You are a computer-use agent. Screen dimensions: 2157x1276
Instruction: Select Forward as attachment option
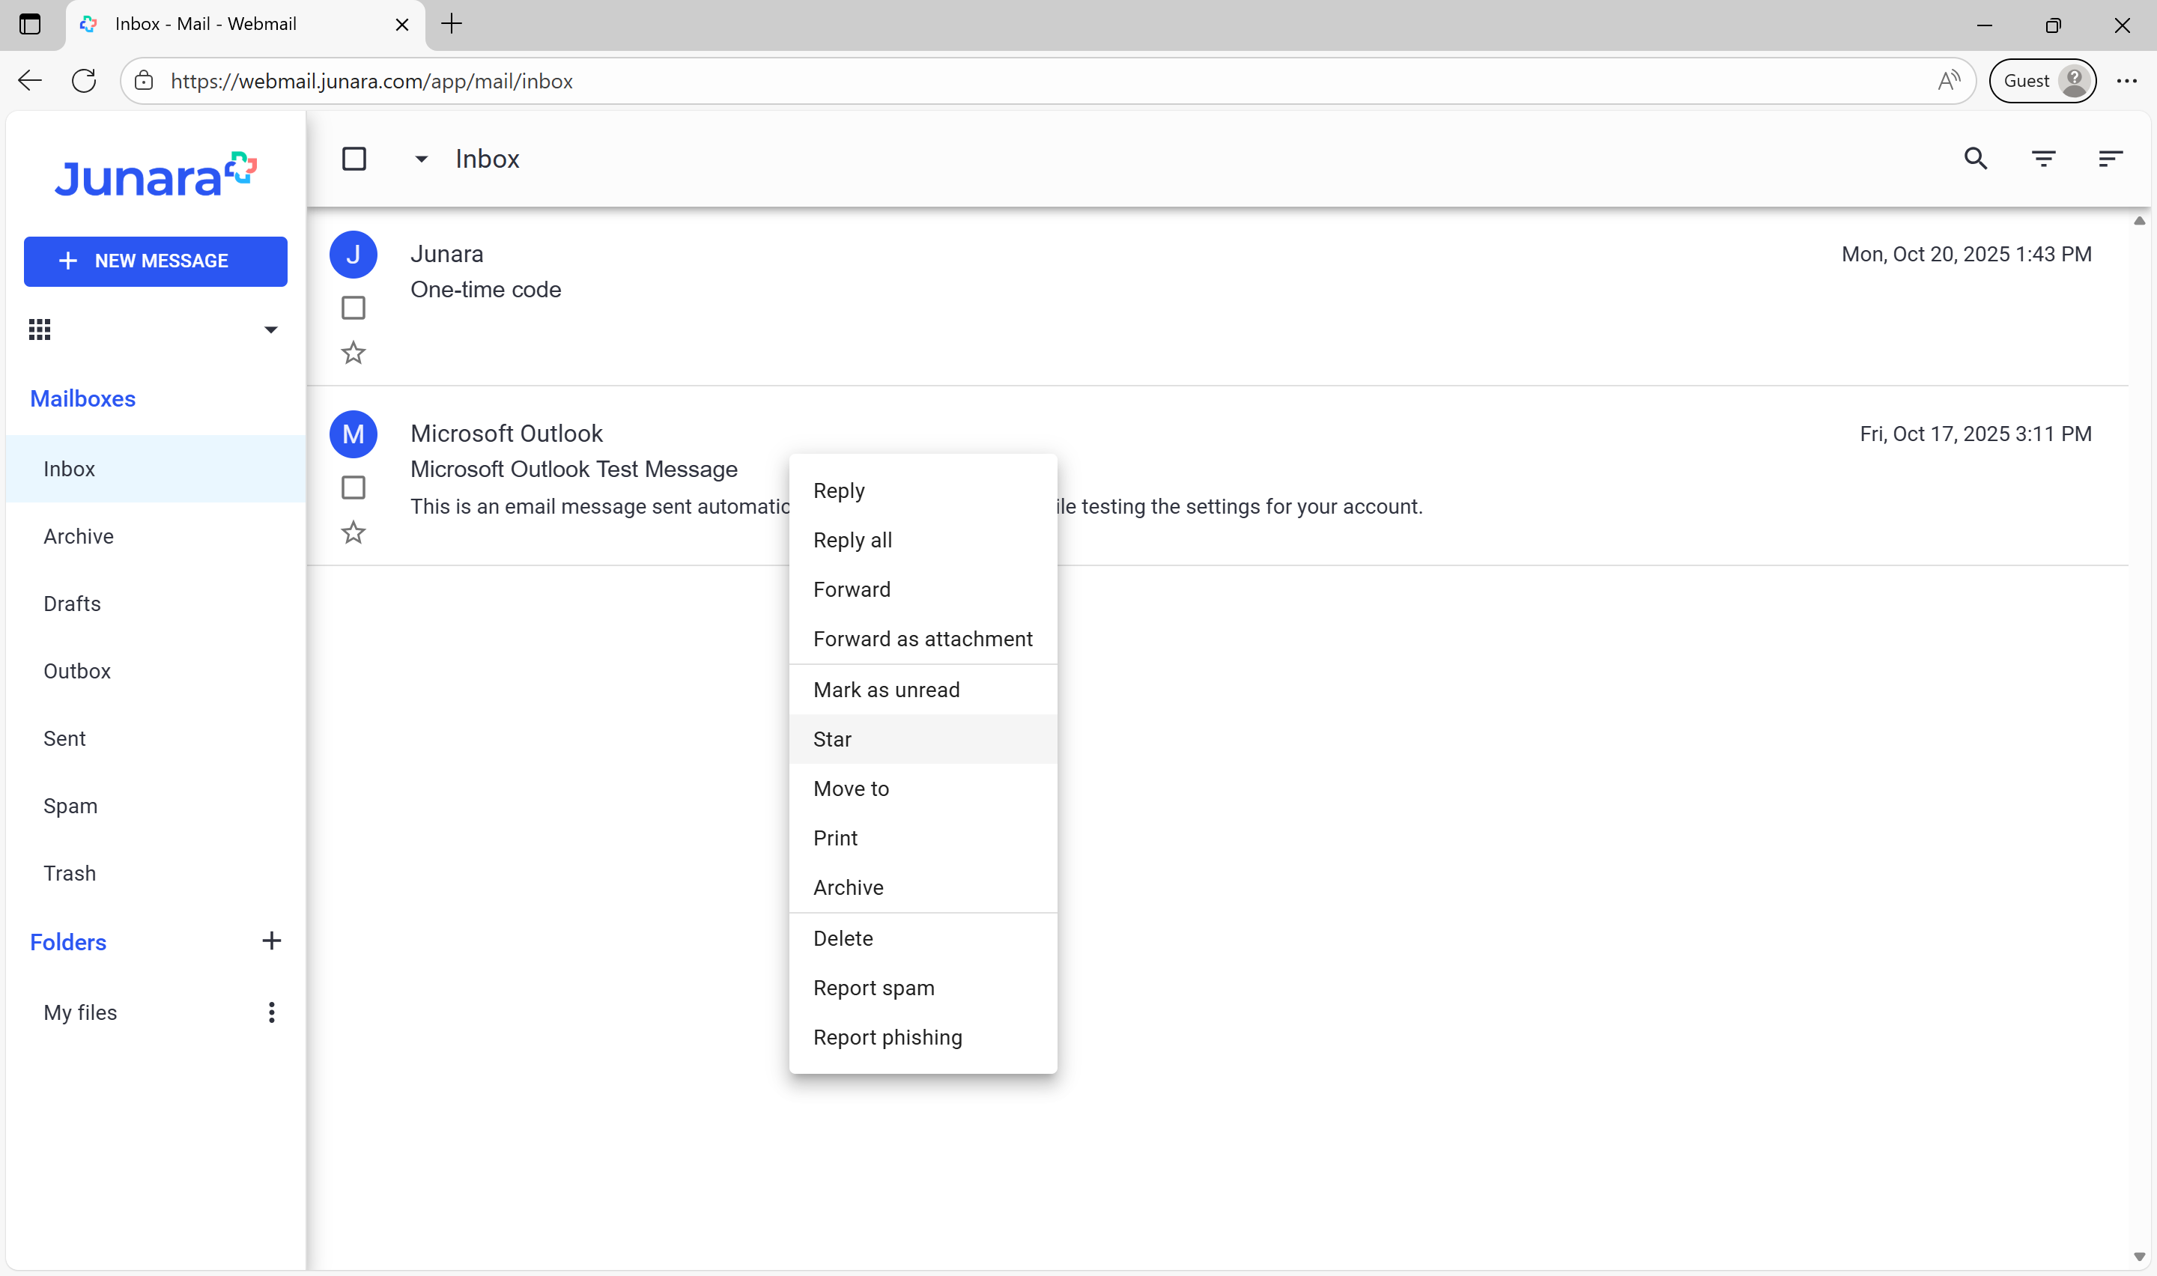923,639
